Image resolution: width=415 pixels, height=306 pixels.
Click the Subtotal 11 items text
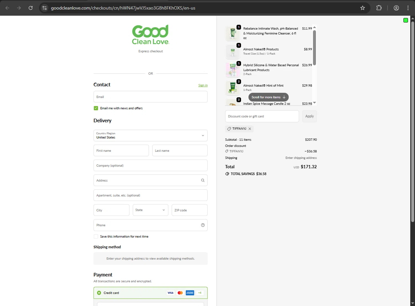[238, 140]
